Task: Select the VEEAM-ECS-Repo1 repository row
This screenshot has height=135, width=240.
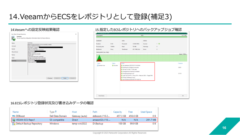Action: [x=84, y=120]
